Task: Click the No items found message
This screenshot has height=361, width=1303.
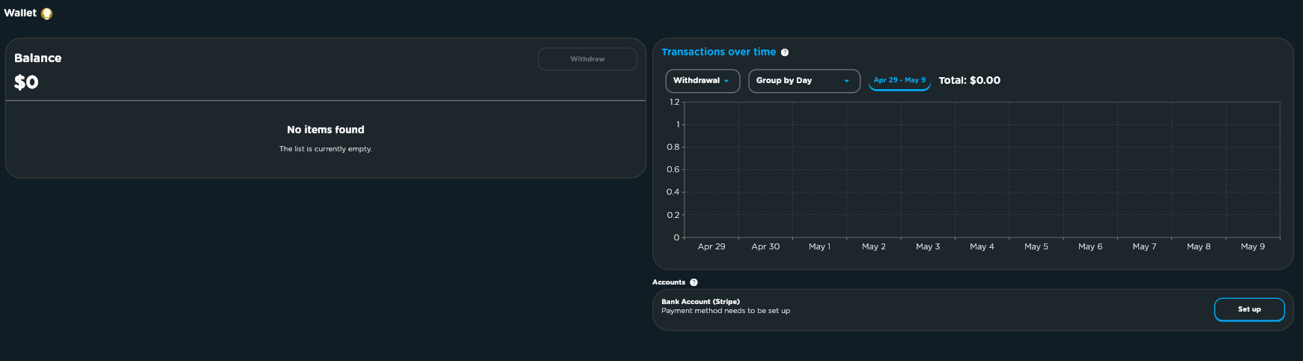Action: pyautogui.click(x=326, y=130)
